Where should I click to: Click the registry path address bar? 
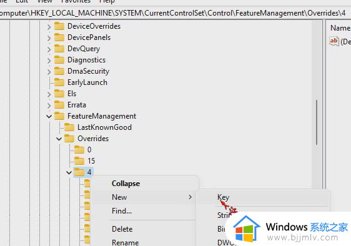(175, 13)
